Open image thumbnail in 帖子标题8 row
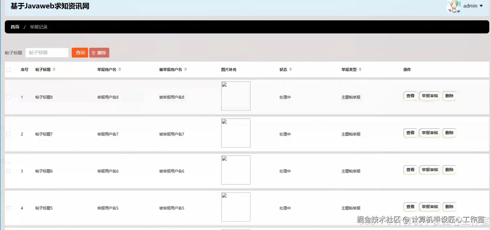The width and height of the screenshot is (491, 230). pyautogui.click(x=236, y=96)
